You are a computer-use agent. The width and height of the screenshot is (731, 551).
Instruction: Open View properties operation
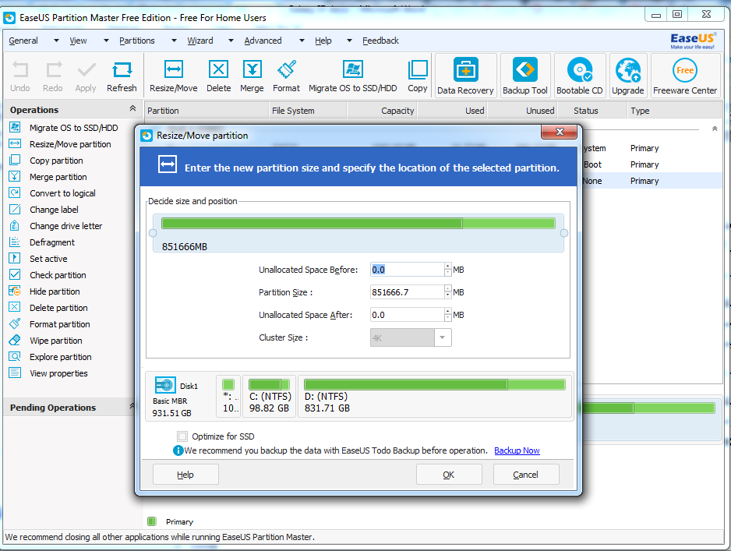pos(58,373)
